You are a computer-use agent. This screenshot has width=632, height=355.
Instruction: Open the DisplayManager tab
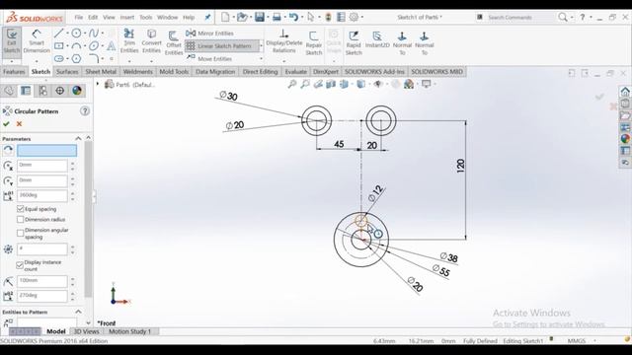click(77, 91)
